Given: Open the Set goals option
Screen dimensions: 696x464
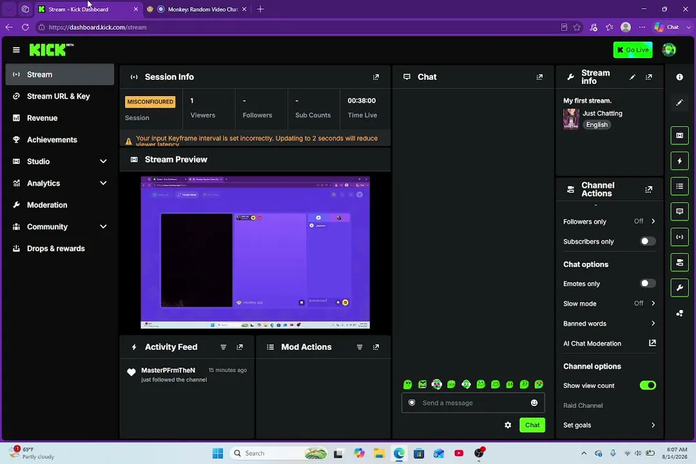Looking at the screenshot, I should (610, 425).
